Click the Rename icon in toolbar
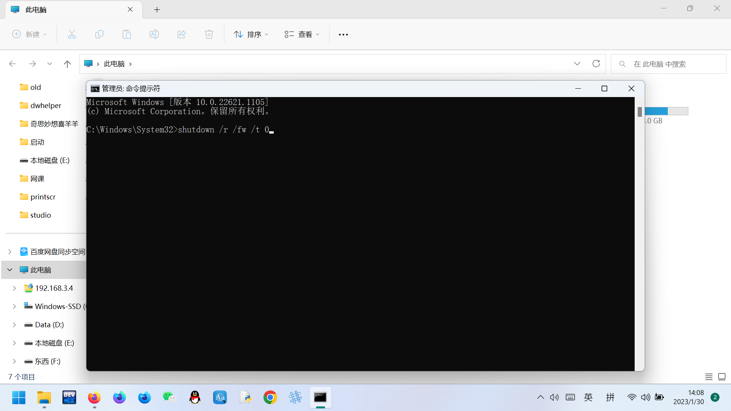This screenshot has height=411, width=731. pos(154,34)
